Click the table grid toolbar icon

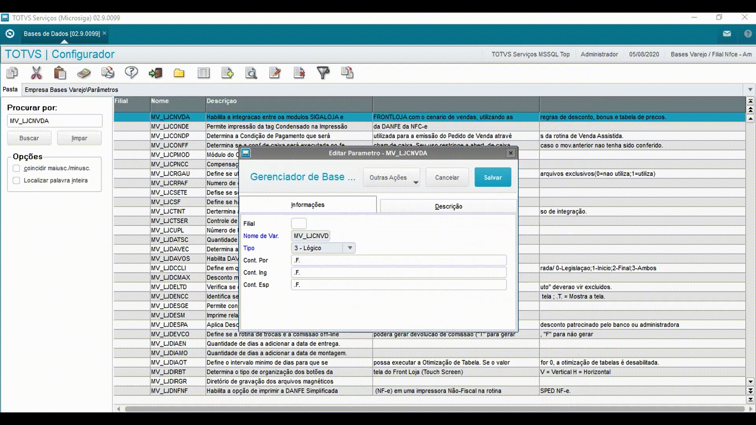tap(204, 73)
